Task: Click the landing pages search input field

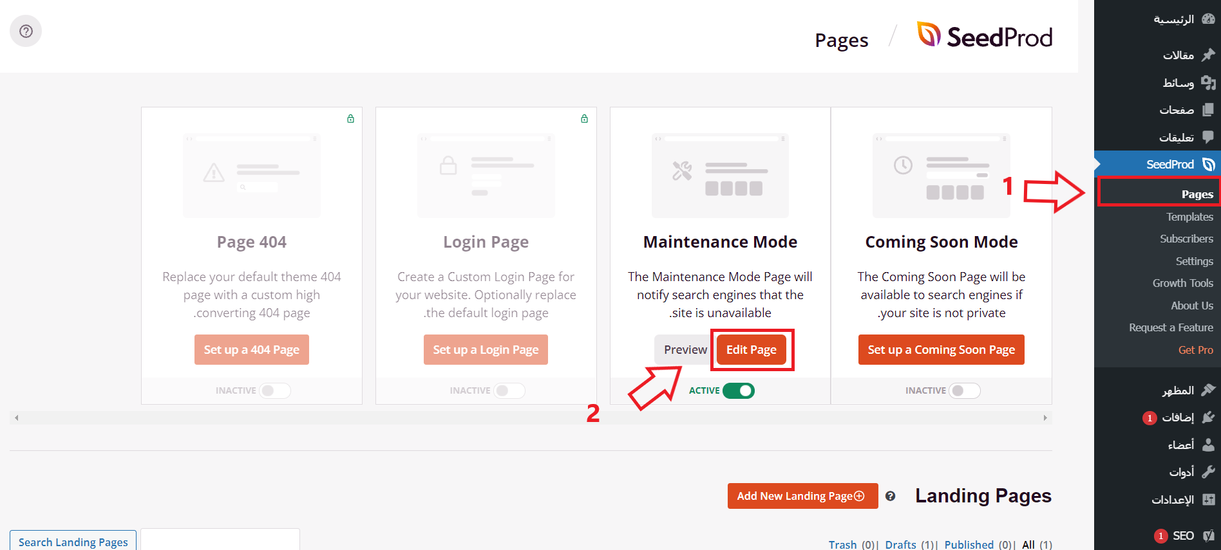Action: click(x=220, y=540)
